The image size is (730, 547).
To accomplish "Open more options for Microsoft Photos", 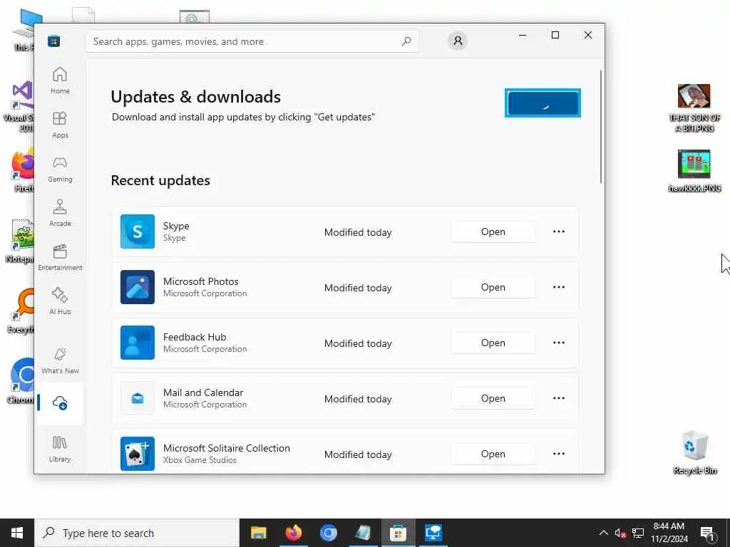I will pyautogui.click(x=559, y=287).
